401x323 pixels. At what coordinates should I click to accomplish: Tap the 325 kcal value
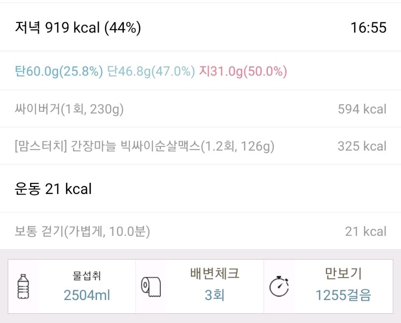click(x=362, y=146)
